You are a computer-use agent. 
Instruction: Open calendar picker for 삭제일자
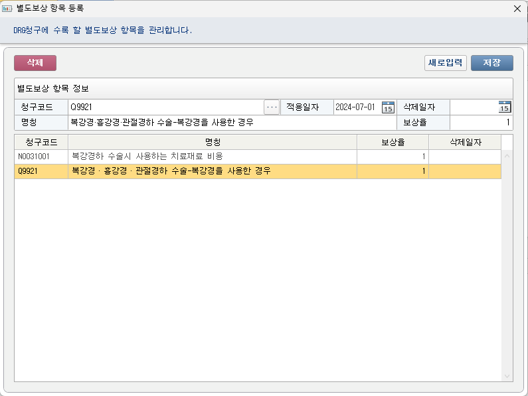(504, 107)
